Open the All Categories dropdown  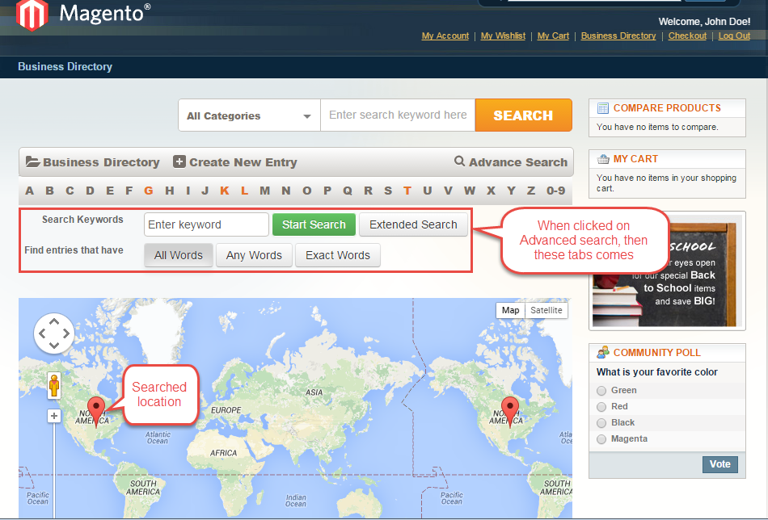[x=249, y=115]
